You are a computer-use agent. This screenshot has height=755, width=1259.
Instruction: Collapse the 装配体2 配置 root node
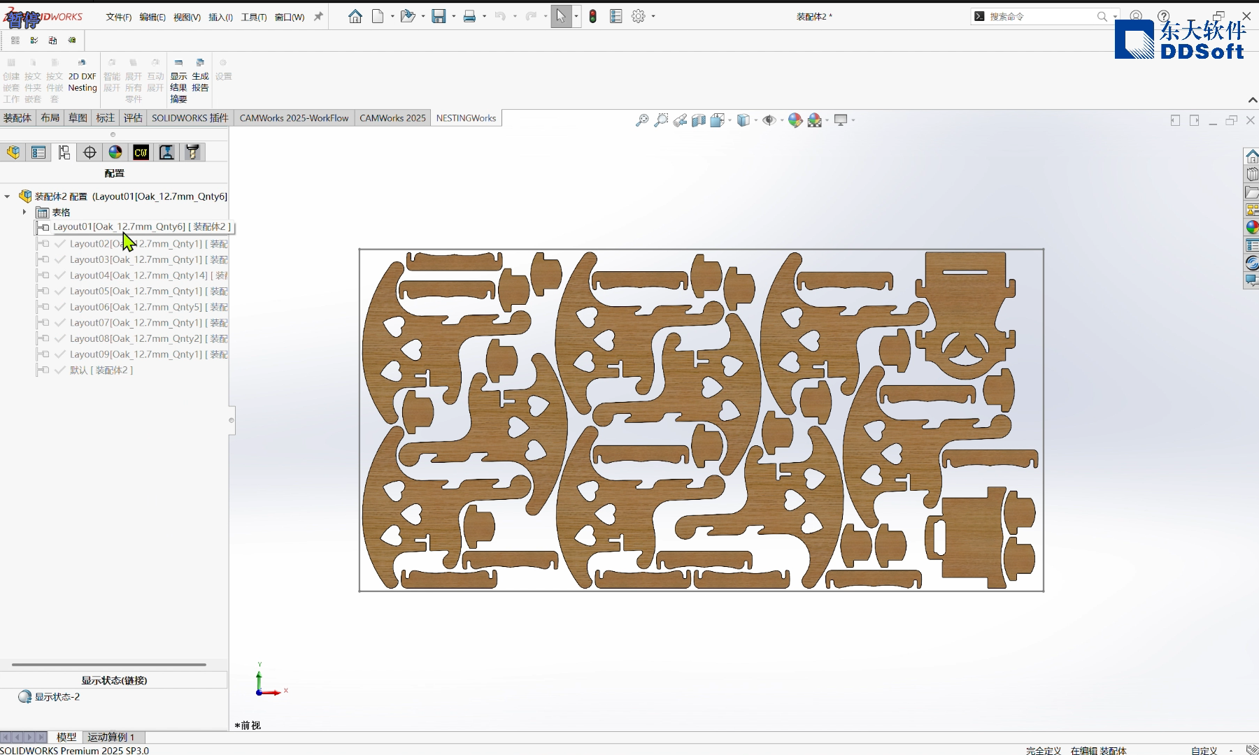[x=7, y=196]
